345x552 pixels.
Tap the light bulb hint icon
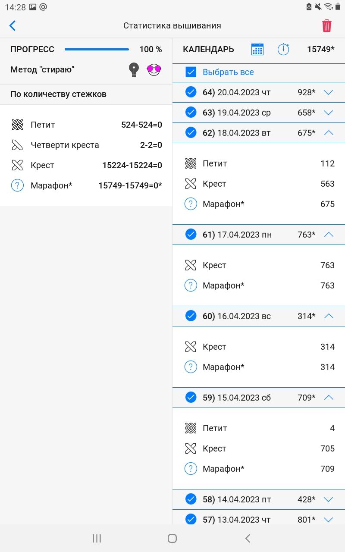pyautogui.click(x=134, y=69)
